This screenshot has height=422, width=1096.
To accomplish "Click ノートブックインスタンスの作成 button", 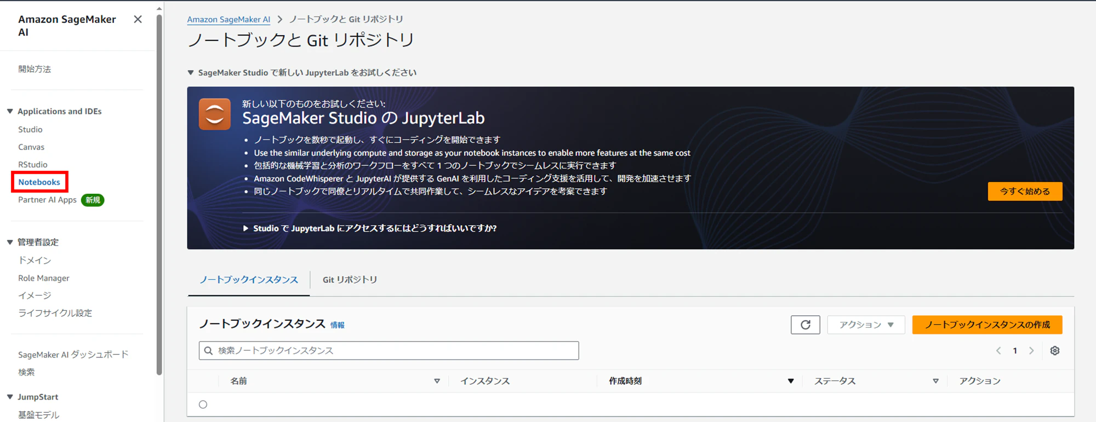I will tap(987, 325).
